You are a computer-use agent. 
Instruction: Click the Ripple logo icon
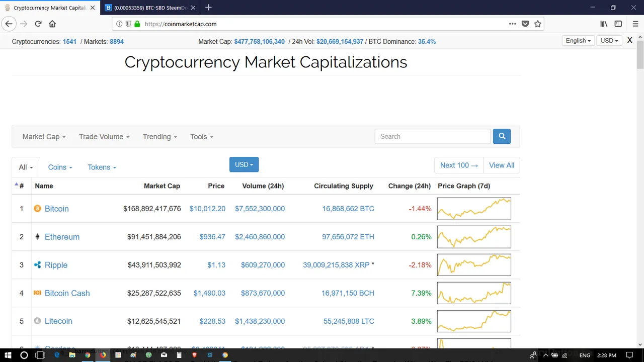click(x=37, y=264)
